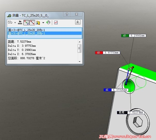The image size is (156, 140).
Task: Click the Delta X: 3.97753mm line
Action: [x=22, y=46]
